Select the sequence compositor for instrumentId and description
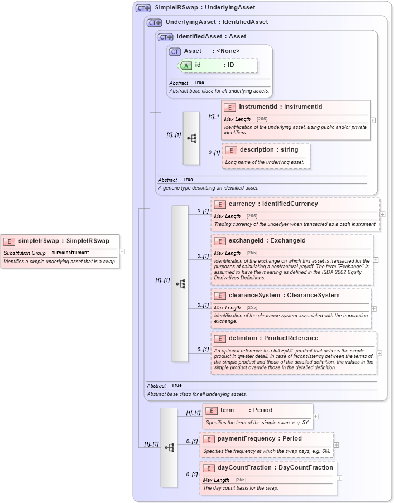Screen dimensions: 394x503 [191, 138]
